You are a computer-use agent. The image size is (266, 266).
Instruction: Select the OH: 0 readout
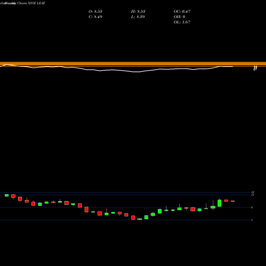coord(179,16)
